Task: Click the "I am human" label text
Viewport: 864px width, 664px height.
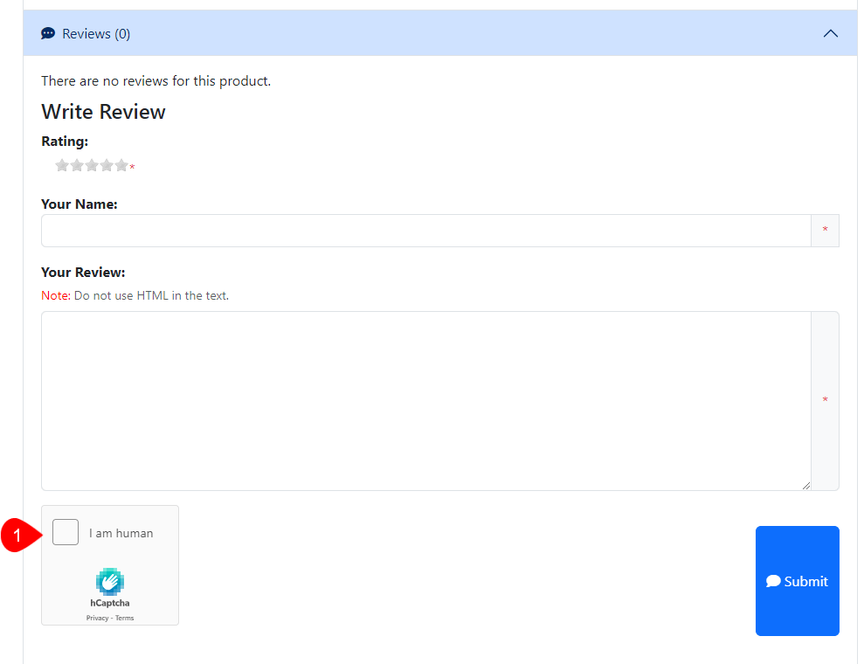Action: 121,533
